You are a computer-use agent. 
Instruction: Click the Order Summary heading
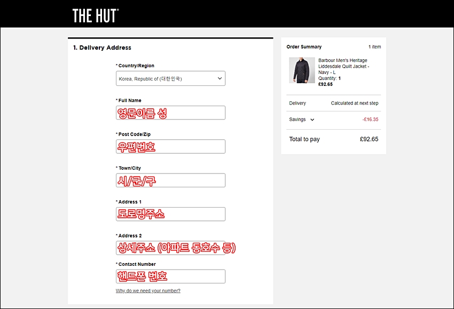[304, 46]
